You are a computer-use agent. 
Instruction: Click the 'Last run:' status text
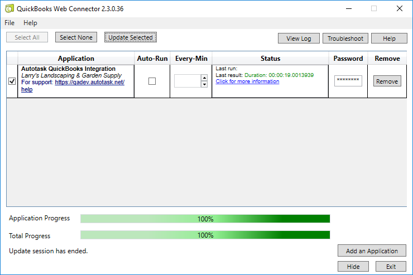coord(226,69)
